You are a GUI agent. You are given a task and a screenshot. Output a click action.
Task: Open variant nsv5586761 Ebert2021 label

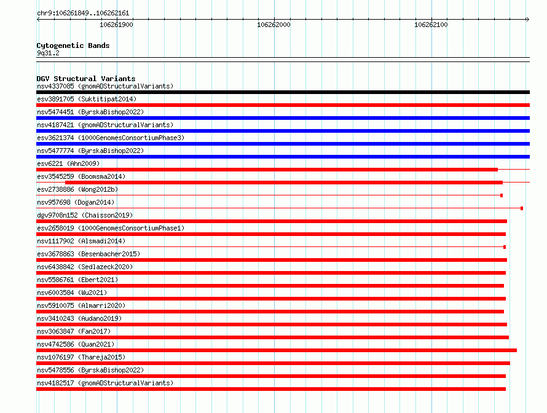click(x=77, y=280)
